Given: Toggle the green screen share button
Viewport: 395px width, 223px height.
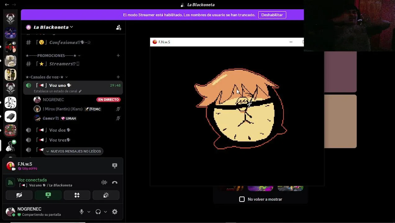Looking at the screenshot, I should 48,195.
